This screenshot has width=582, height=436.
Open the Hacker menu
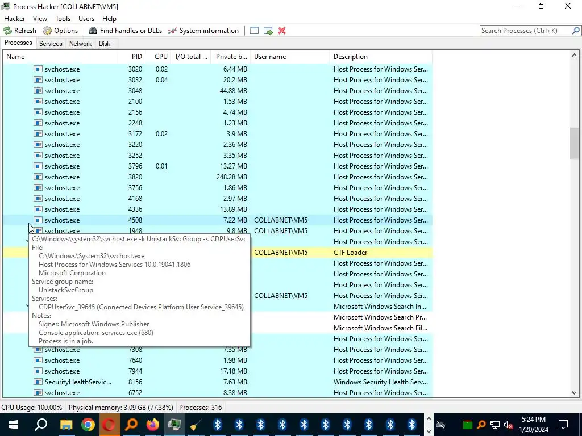tap(14, 19)
